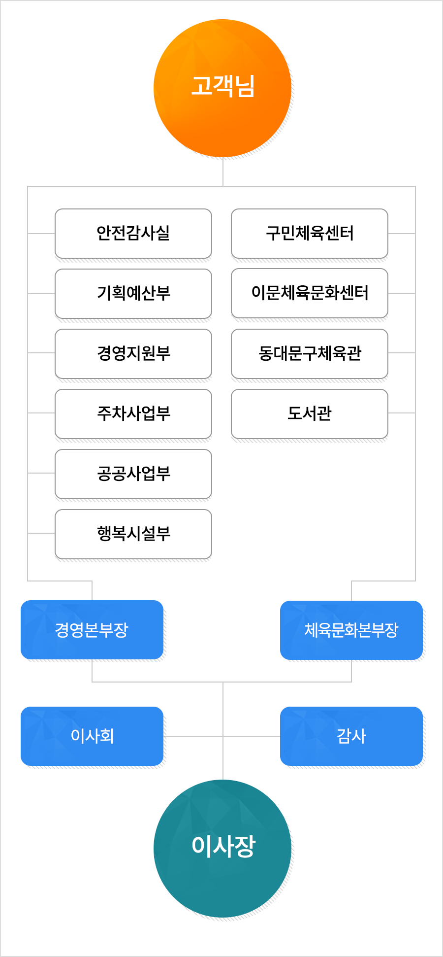Click the 고객님 label text
This screenshot has height=957, width=443.
222,86
